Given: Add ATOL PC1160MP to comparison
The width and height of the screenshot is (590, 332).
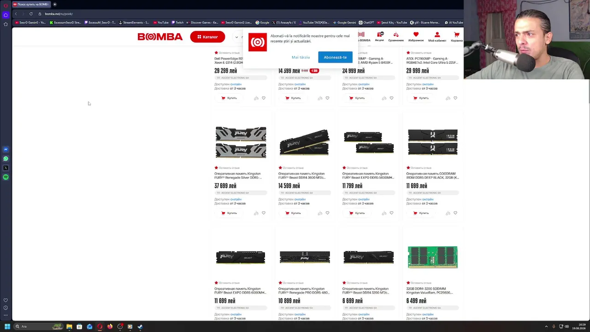Looking at the screenshot, I should 448,98.
